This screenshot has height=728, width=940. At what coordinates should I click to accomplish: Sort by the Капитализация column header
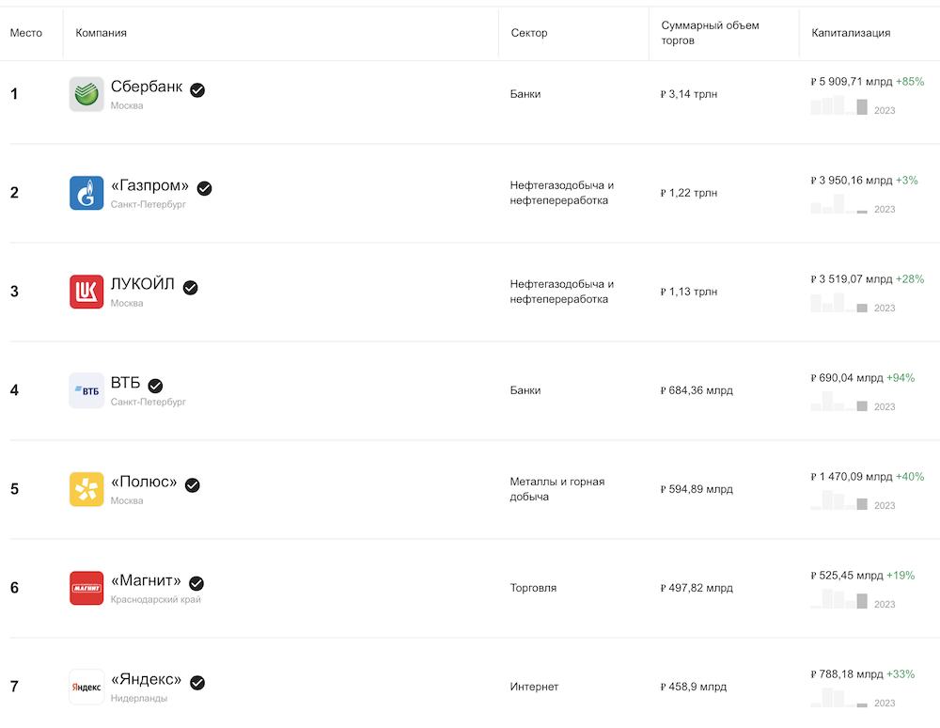click(x=851, y=33)
